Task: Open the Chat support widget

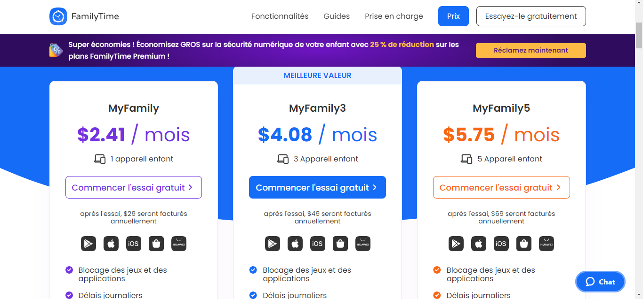Action: (x=600, y=282)
